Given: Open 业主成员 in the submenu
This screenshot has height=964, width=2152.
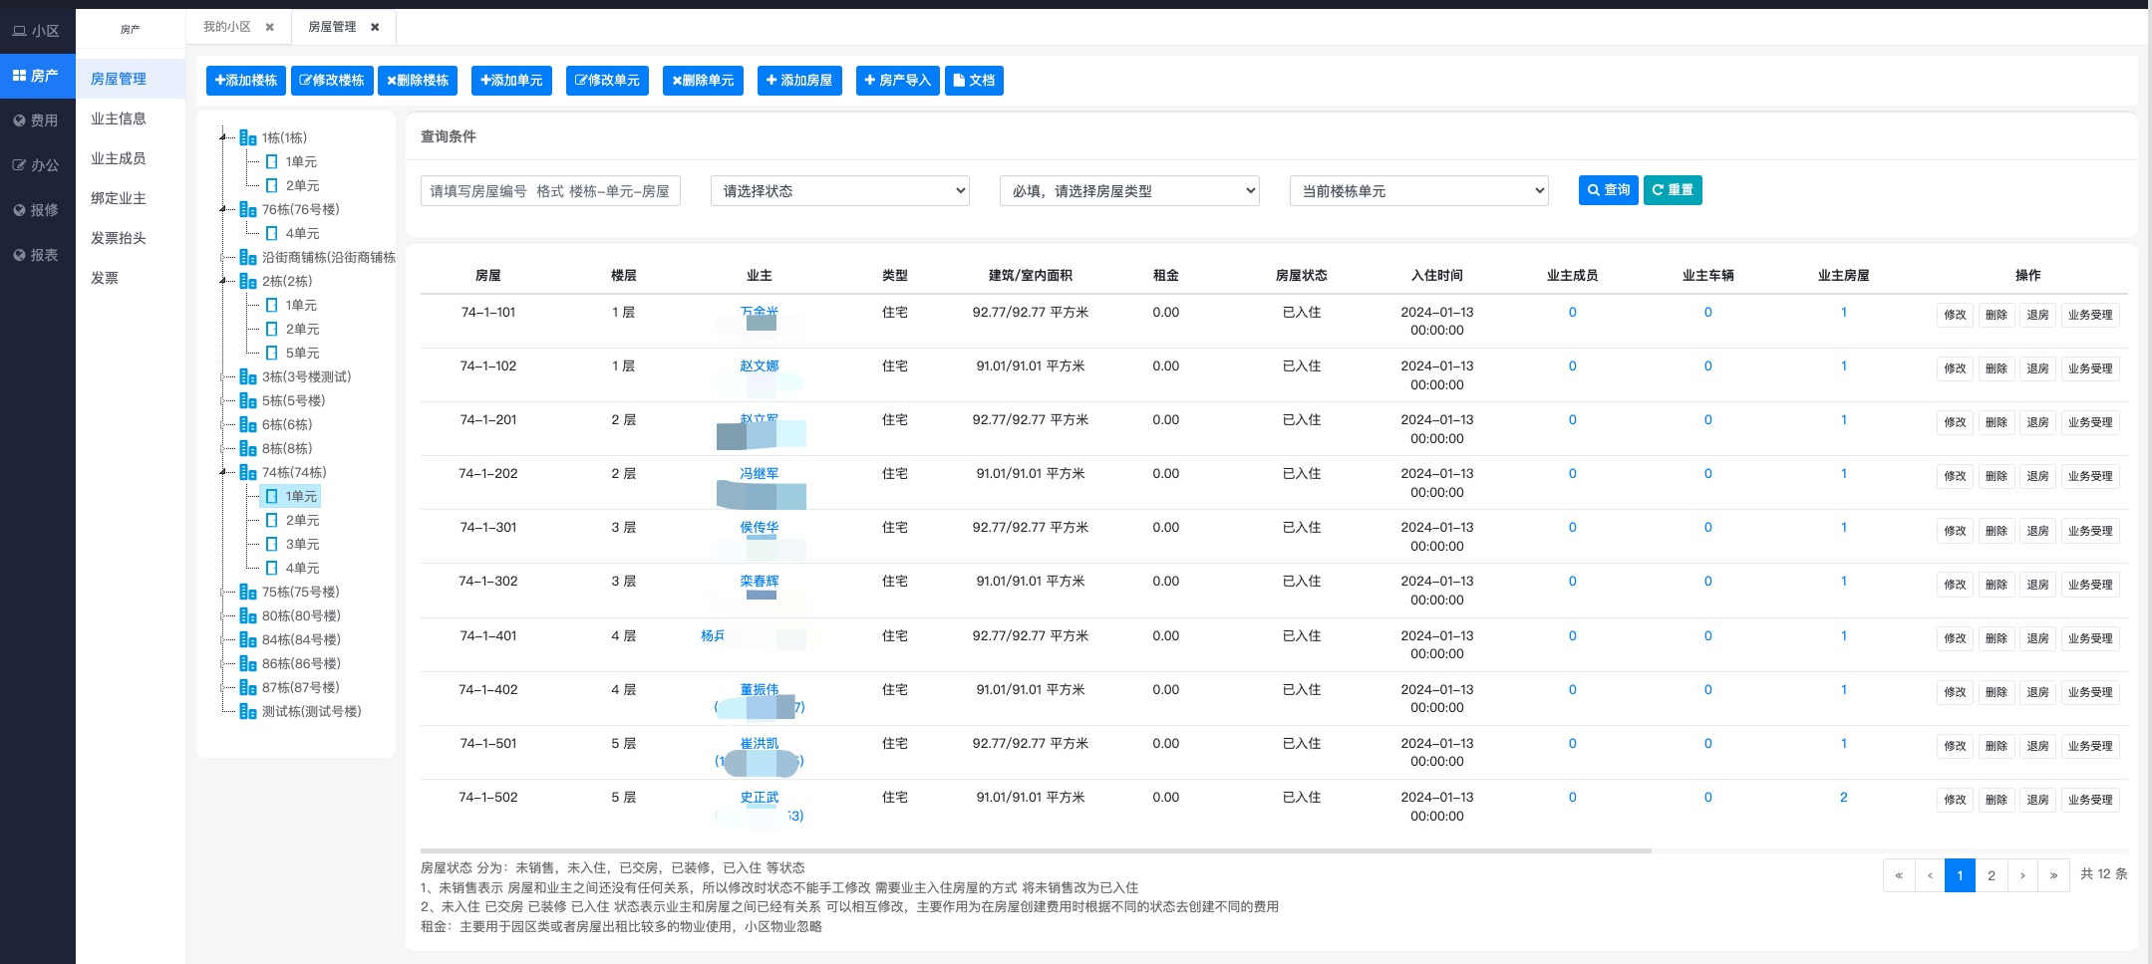Looking at the screenshot, I should pyautogui.click(x=131, y=158).
